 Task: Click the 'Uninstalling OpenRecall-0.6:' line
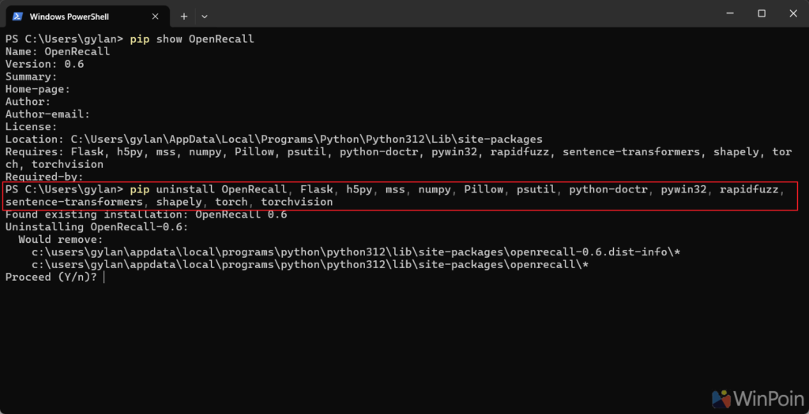pyautogui.click(x=97, y=227)
